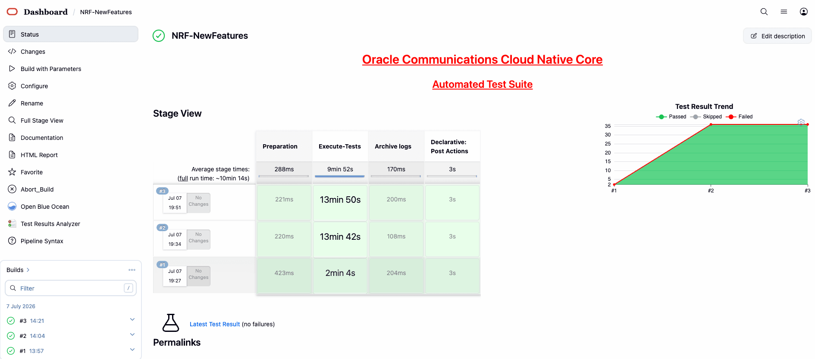The width and height of the screenshot is (815, 359).
Task: Click the 423ms Preparation cell
Action: (284, 276)
